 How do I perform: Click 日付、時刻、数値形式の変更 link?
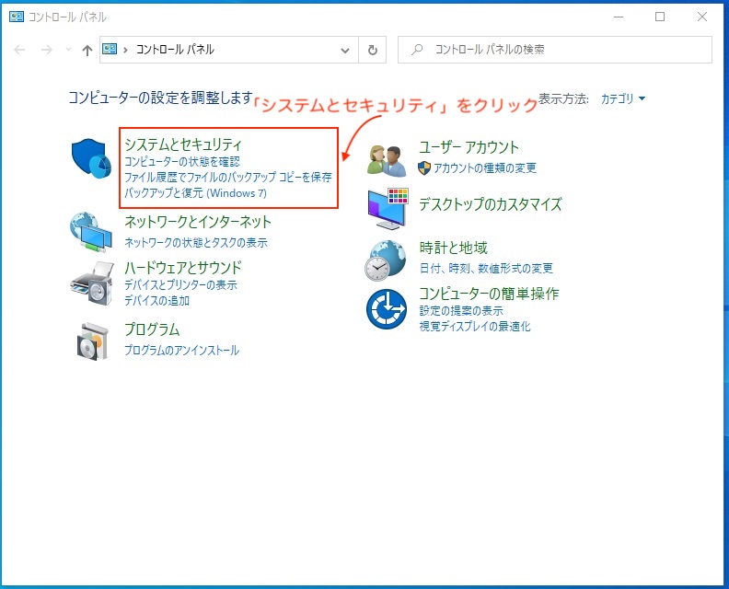[x=486, y=268]
